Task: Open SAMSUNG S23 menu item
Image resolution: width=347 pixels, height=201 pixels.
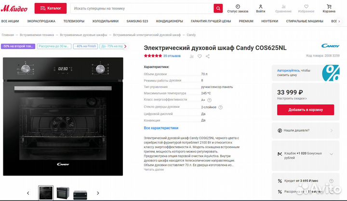Action: point(137,21)
